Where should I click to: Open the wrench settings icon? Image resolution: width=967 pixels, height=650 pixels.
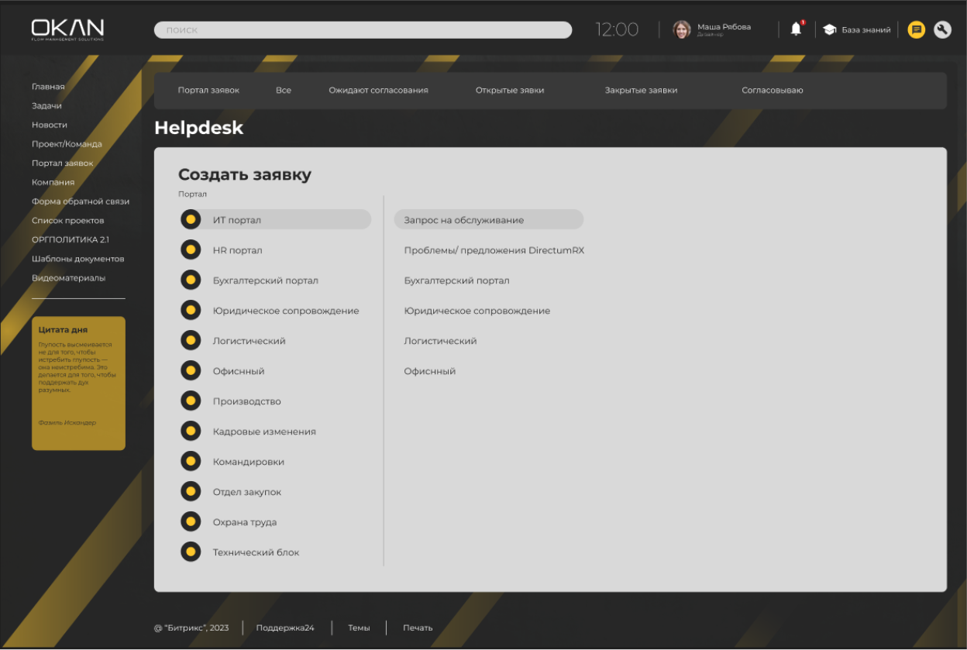(942, 30)
